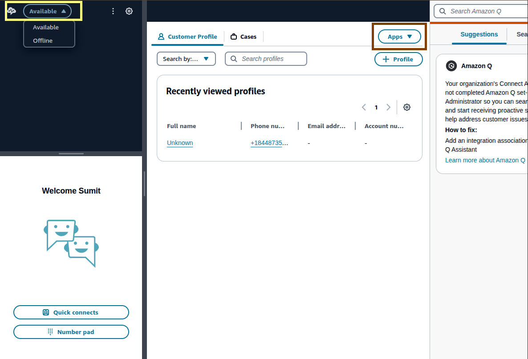Select the Offline status option
The image size is (528, 359).
click(43, 40)
